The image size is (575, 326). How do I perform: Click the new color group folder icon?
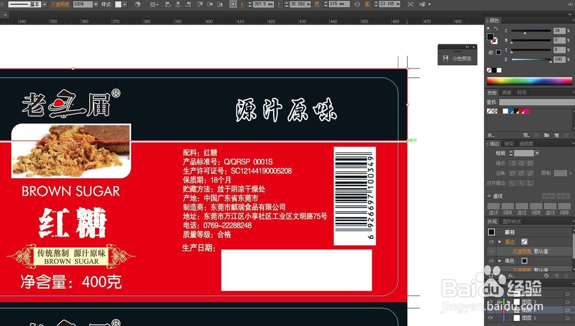pos(546,135)
